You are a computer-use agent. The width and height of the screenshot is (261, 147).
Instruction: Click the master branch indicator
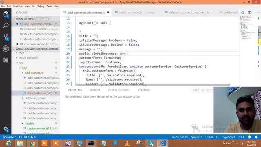pos(9,137)
